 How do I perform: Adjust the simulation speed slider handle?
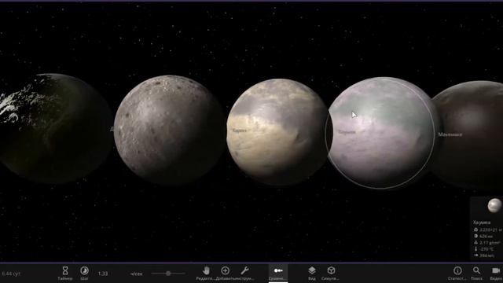click(x=168, y=274)
